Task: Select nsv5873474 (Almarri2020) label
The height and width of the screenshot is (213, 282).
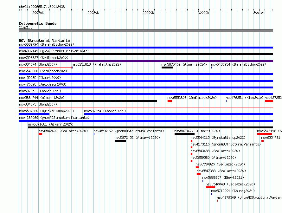Action: 197,131
